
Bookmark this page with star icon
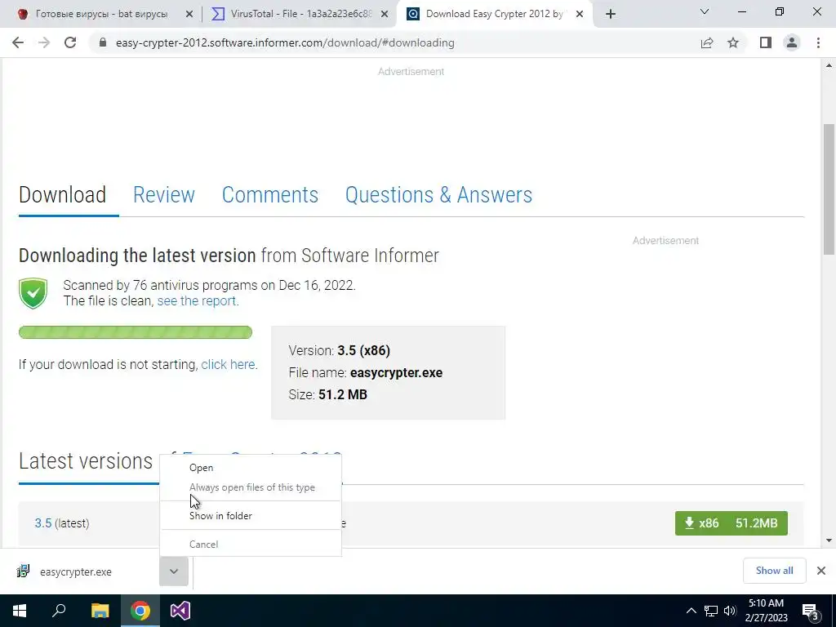coord(733,42)
